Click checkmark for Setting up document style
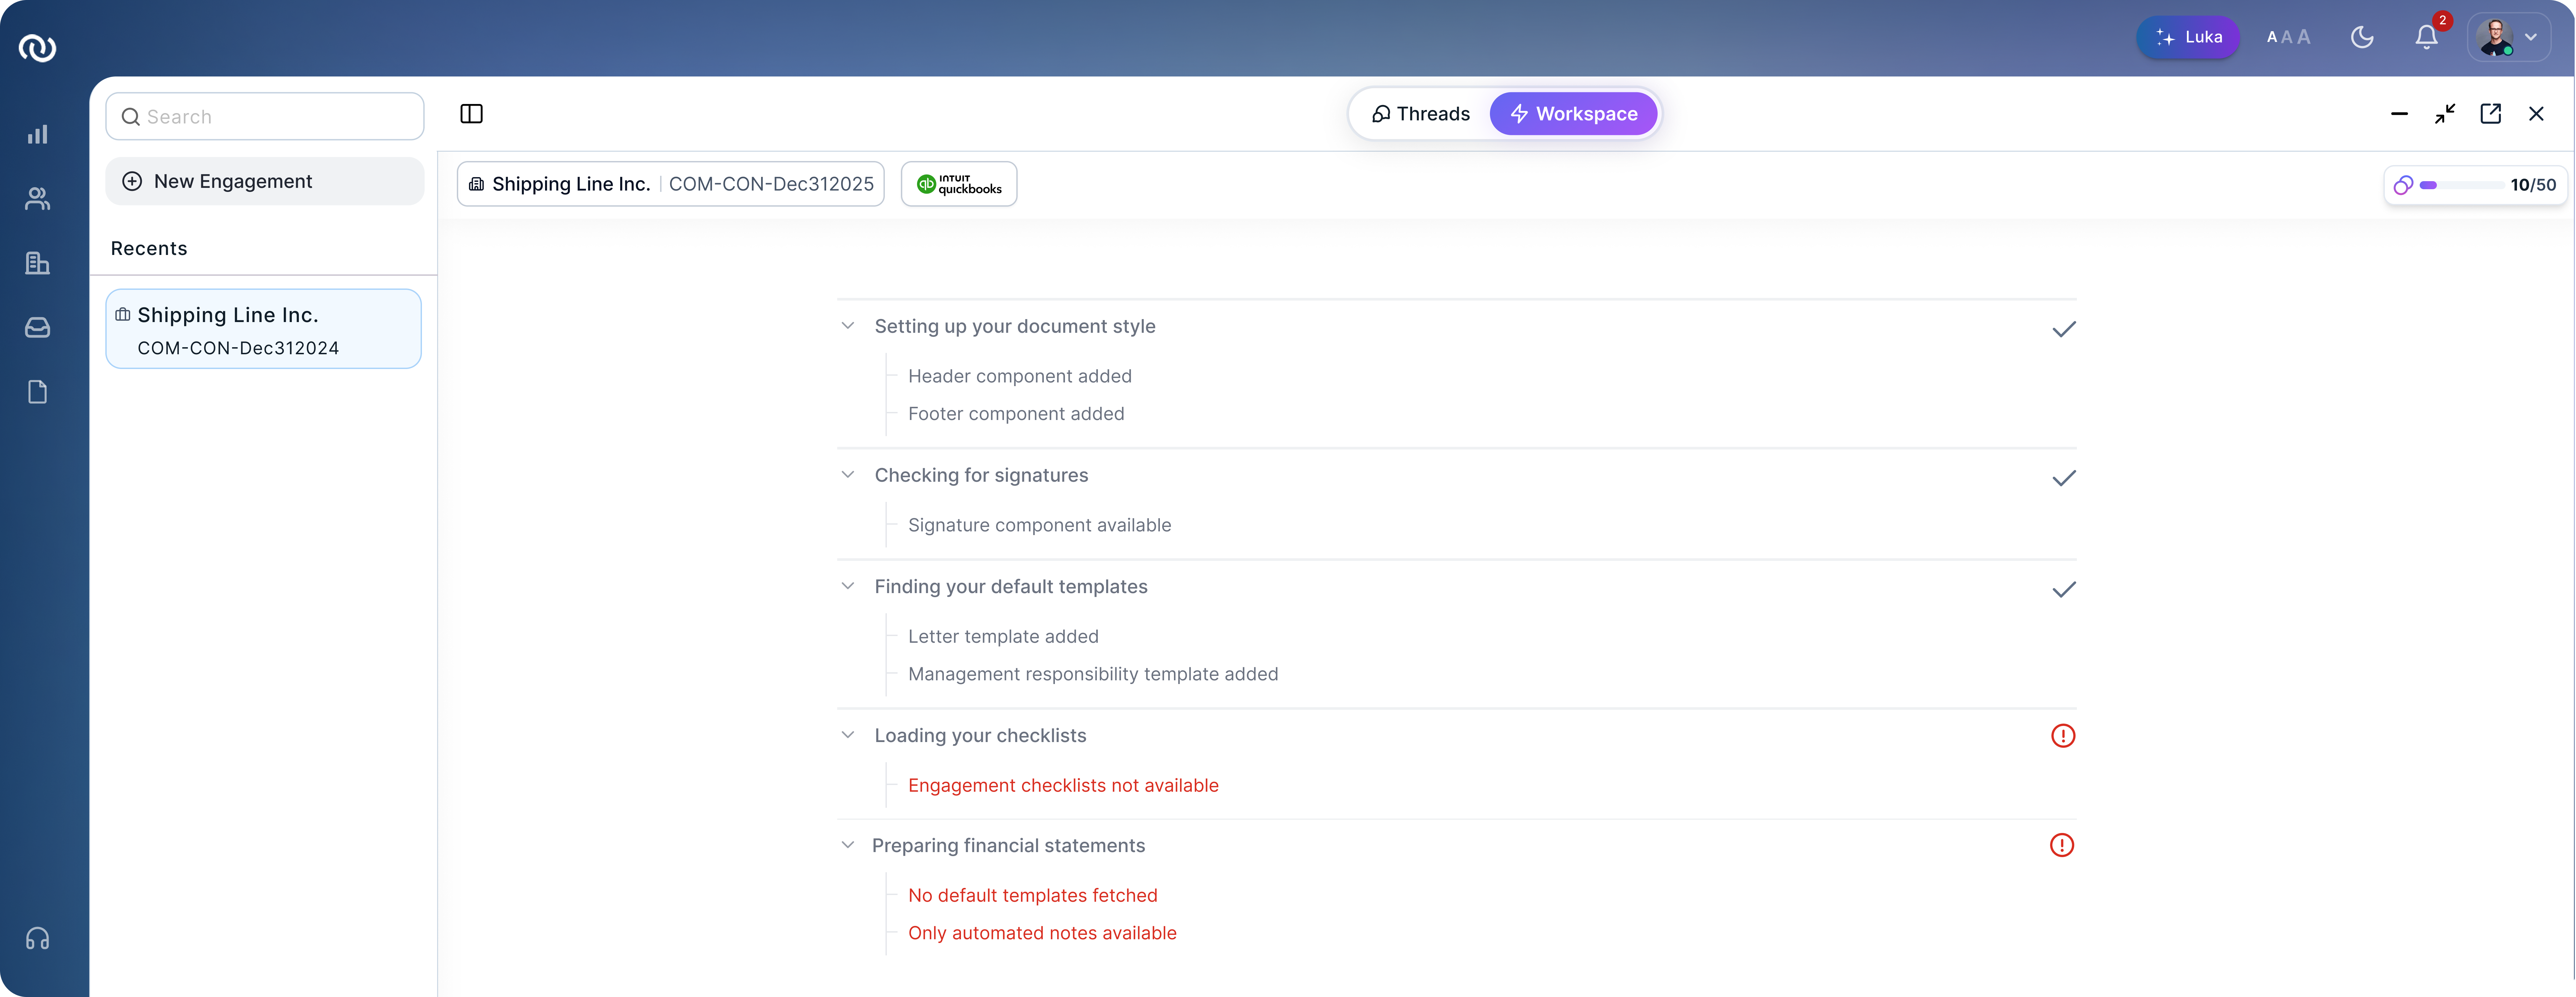 [x=2064, y=329]
